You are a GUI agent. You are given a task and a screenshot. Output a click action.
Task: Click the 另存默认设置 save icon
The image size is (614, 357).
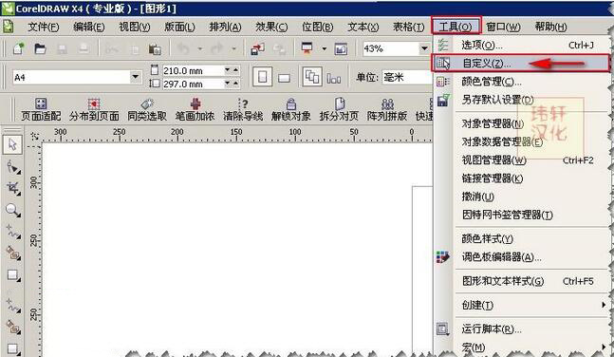click(443, 101)
